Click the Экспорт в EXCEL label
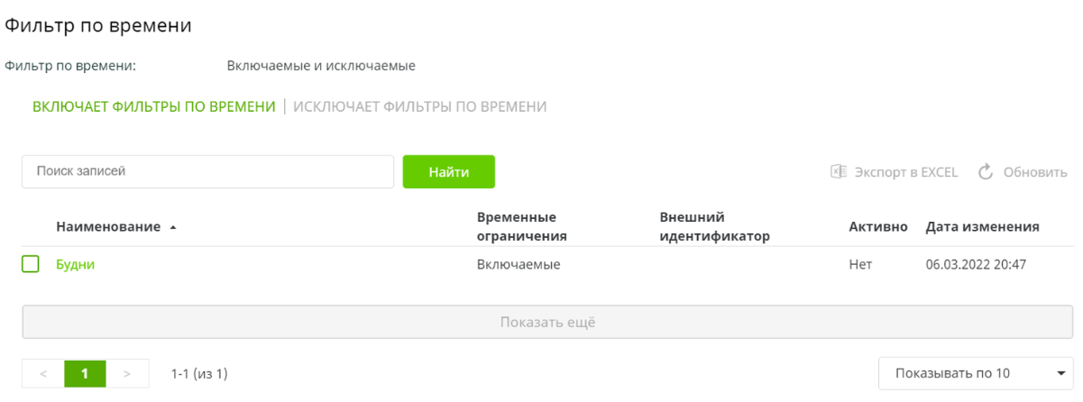This screenshot has height=402, width=1083. point(905,172)
